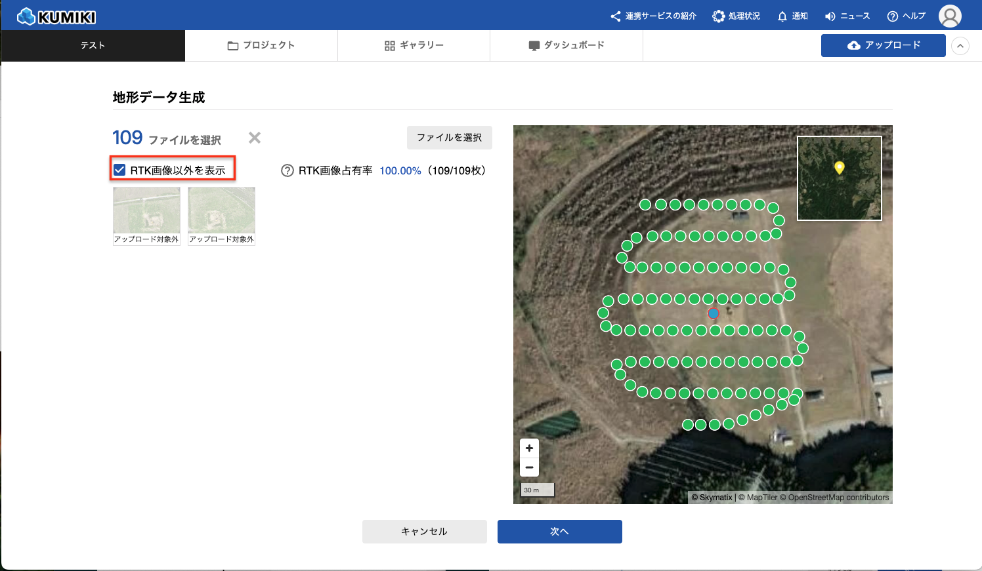This screenshot has height=571, width=982.
Task: Click the キャンセル button
Action: click(x=424, y=532)
